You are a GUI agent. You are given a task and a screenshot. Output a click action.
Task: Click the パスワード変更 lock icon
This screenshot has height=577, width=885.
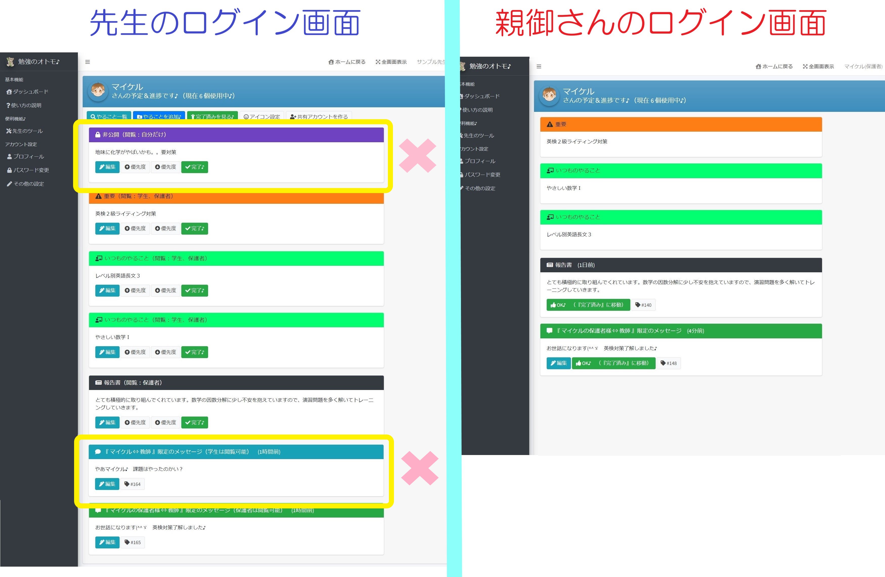(x=9, y=170)
